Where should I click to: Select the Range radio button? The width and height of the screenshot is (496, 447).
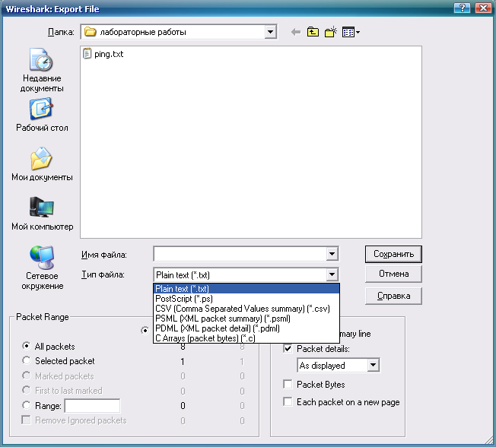[x=27, y=405]
